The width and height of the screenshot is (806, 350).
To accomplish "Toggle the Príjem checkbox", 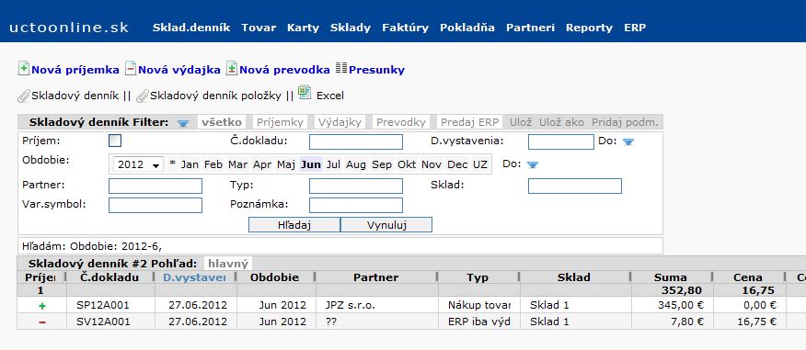I will coord(115,141).
